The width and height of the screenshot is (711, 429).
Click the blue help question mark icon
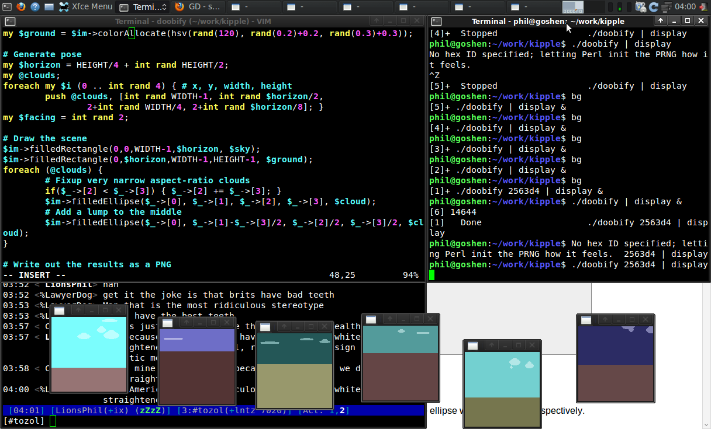click(x=35, y=7)
